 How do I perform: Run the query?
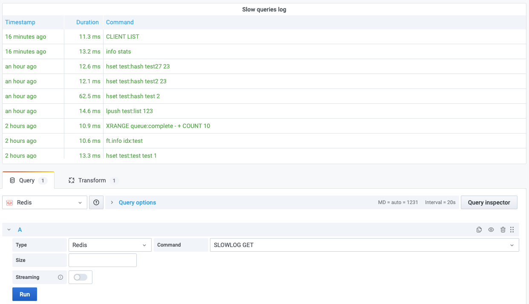[25, 294]
